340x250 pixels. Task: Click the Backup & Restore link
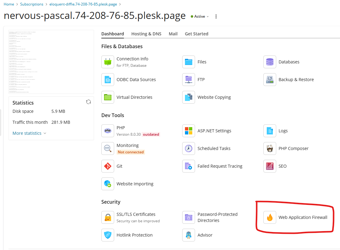(x=296, y=80)
